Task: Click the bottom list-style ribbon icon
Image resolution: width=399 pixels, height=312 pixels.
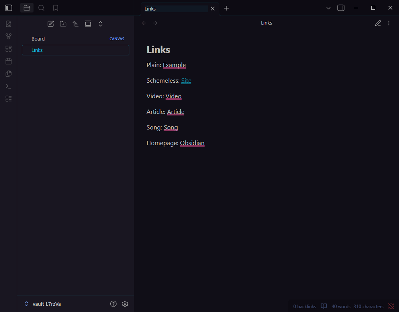Action: click(9, 99)
